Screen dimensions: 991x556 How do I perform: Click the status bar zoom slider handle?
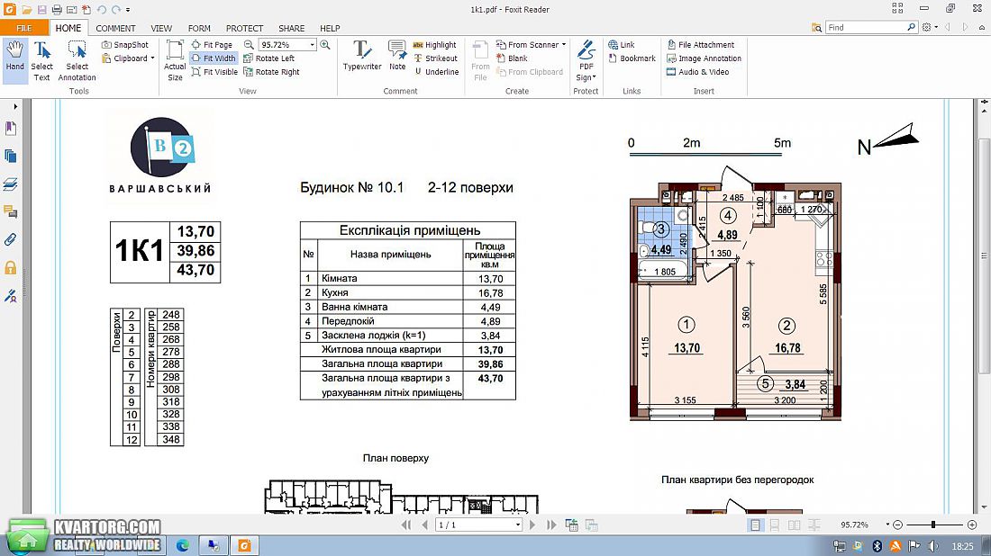932,525
